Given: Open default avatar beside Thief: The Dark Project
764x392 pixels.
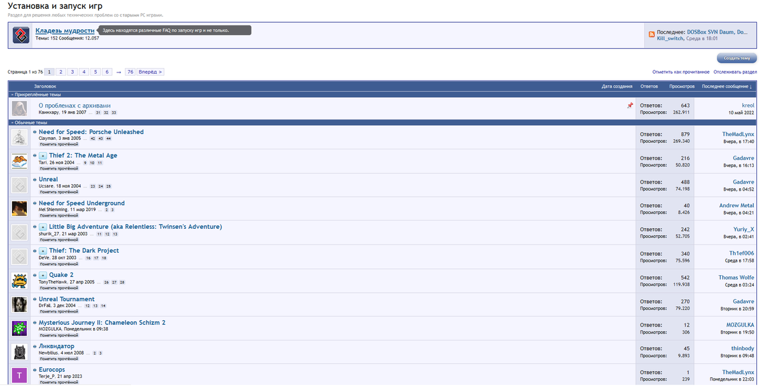Looking at the screenshot, I should [x=19, y=256].
